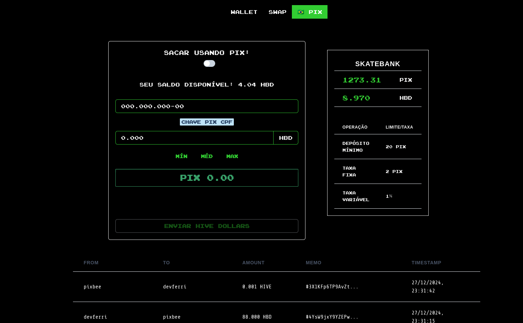
Task: Click the HBD amount input field
Action: (194, 138)
